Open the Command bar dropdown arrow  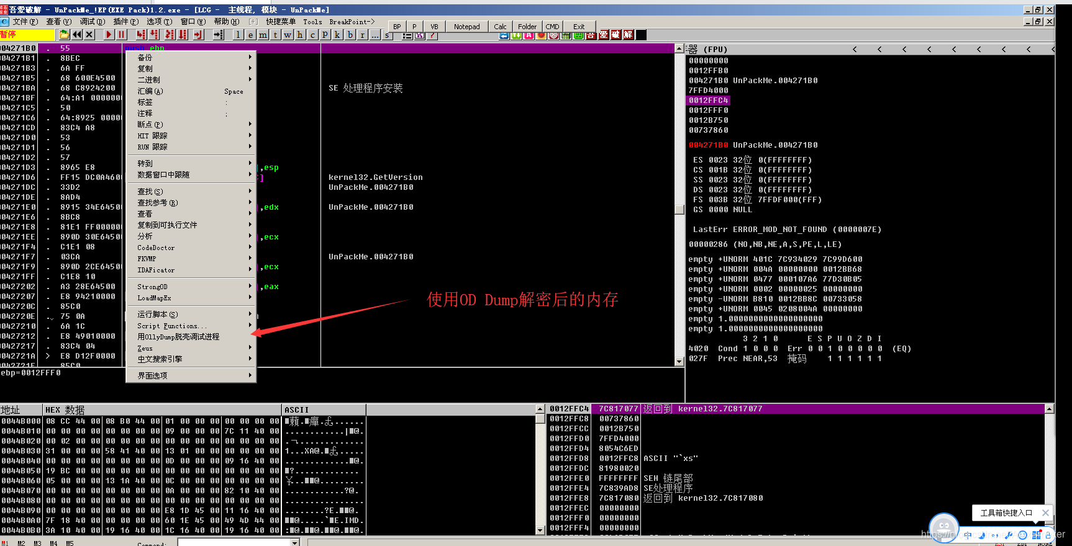point(295,543)
